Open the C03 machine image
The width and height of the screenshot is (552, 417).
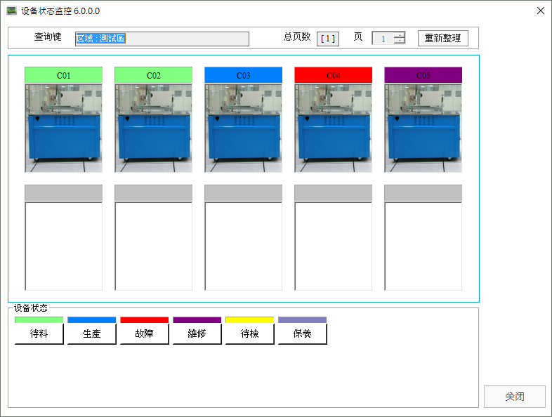[x=243, y=128]
